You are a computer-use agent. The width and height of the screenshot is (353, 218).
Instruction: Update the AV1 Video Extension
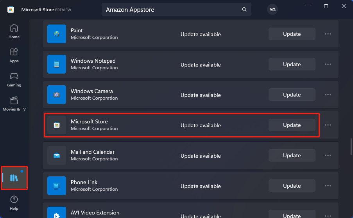[292, 214]
